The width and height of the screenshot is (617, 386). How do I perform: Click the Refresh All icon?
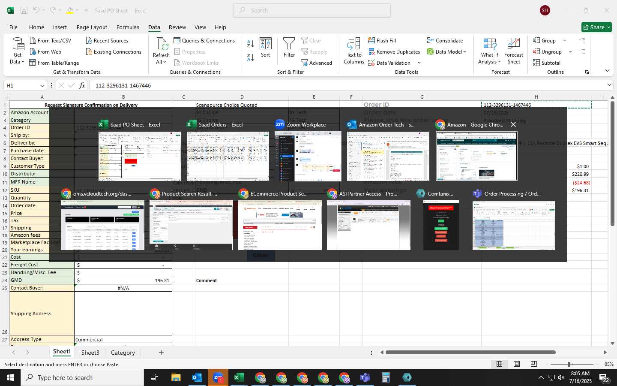162,44
